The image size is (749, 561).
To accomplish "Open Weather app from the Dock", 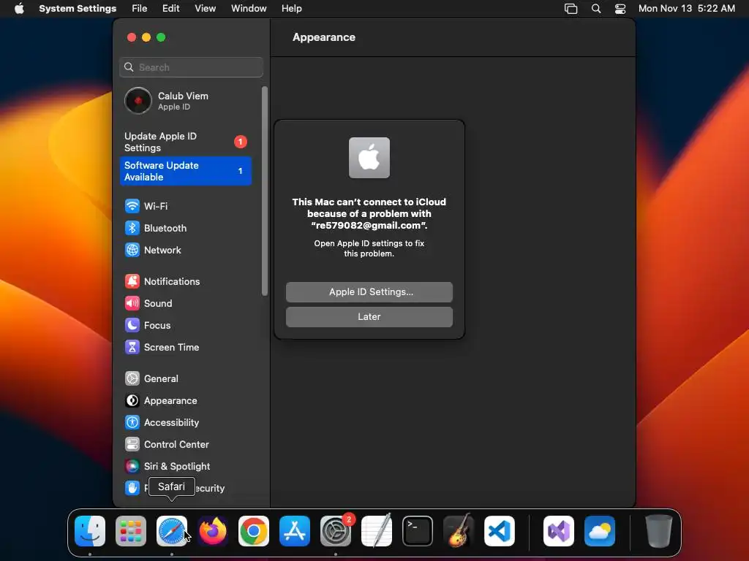I will (x=600, y=531).
